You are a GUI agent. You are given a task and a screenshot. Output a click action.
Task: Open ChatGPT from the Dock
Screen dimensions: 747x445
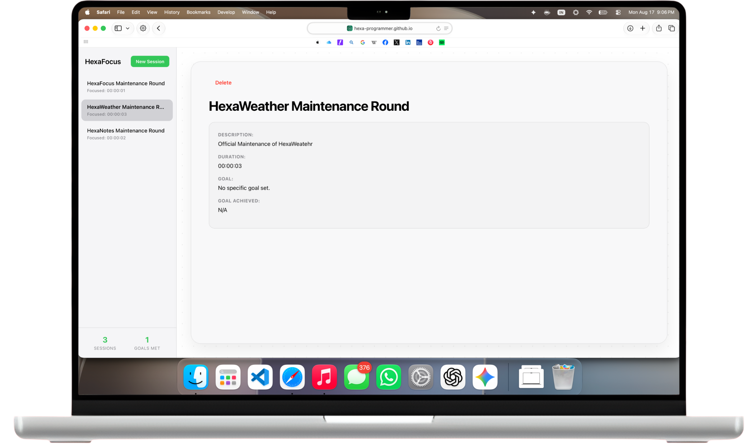(453, 377)
